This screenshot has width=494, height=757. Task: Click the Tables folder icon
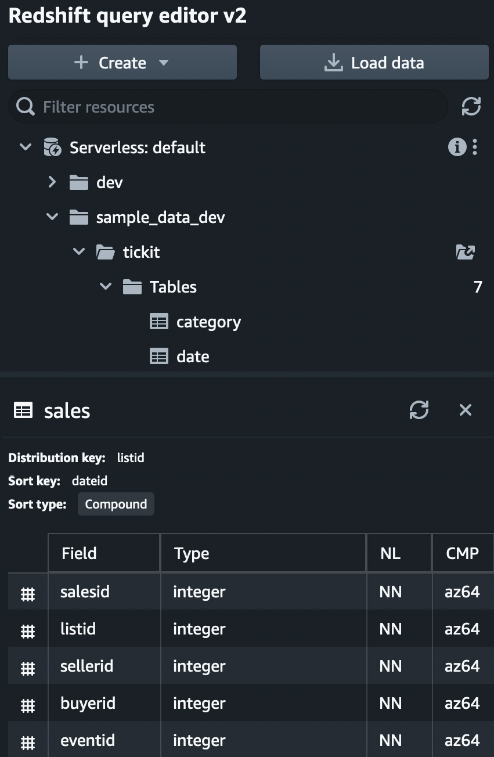132,287
